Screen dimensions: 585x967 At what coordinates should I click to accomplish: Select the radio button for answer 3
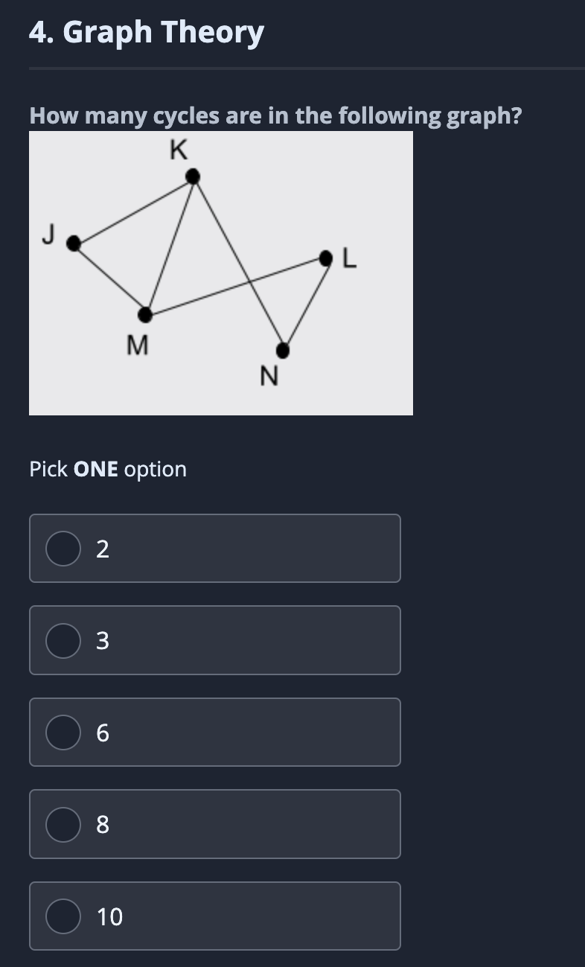tap(63, 640)
